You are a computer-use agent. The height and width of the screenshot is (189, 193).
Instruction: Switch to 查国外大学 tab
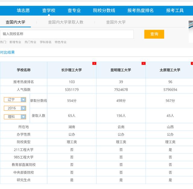pos(116,22)
